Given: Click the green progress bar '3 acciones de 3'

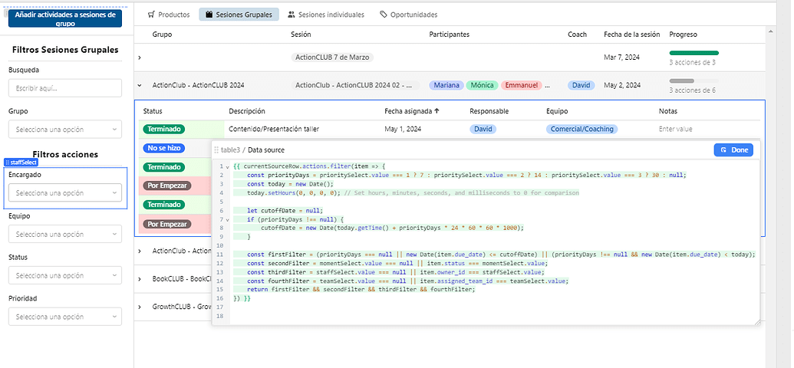Looking at the screenshot, I should point(694,53).
